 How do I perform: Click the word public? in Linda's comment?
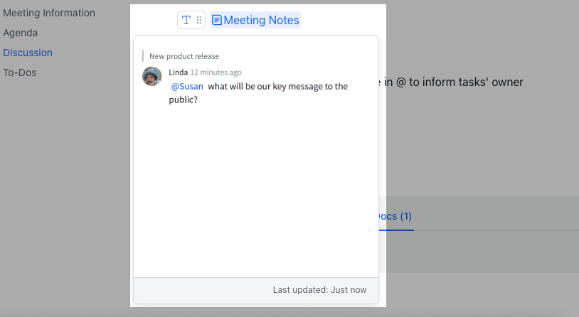pos(183,100)
